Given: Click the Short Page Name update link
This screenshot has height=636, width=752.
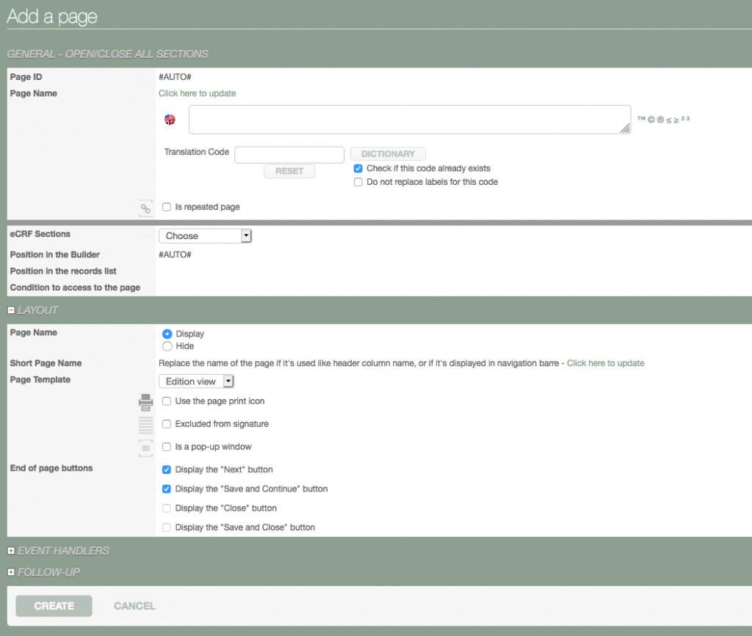Looking at the screenshot, I should [605, 363].
